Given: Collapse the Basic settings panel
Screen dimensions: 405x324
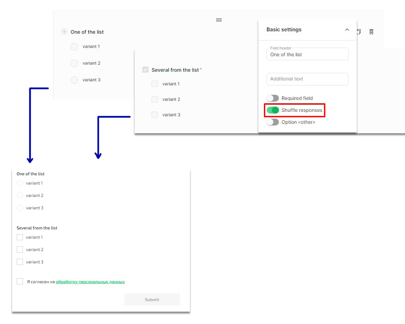Looking at the screenshot, I should coord(347,30).
